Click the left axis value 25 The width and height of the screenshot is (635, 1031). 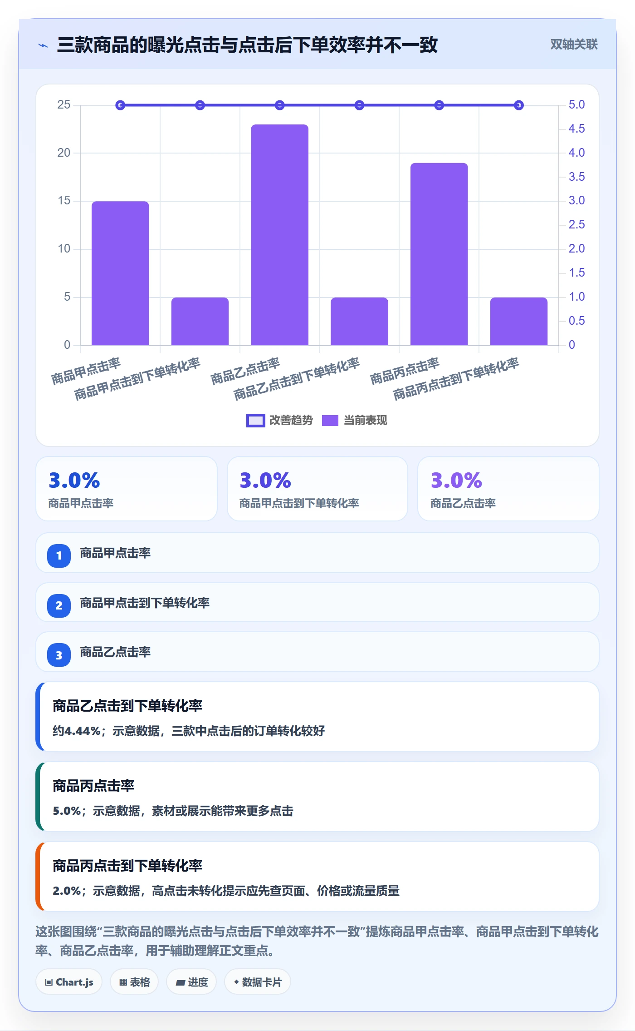tap(64, 105)
